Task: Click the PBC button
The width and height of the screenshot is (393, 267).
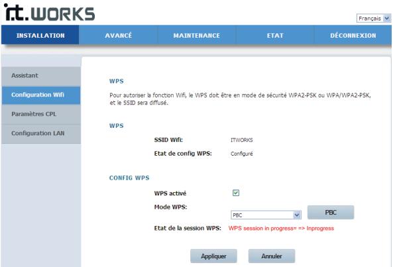Action: 331,213
